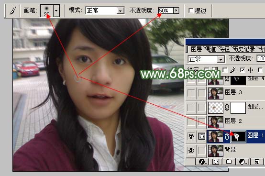Switch to the 路径 paths tab
Screen dimensions: 265x176
coord(225,49)
